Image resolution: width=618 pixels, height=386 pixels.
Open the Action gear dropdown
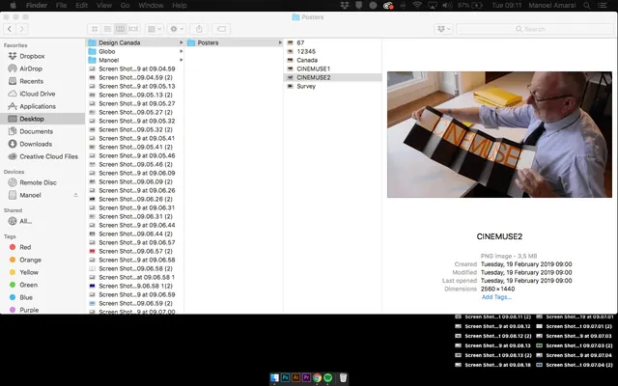pos(177,29)
